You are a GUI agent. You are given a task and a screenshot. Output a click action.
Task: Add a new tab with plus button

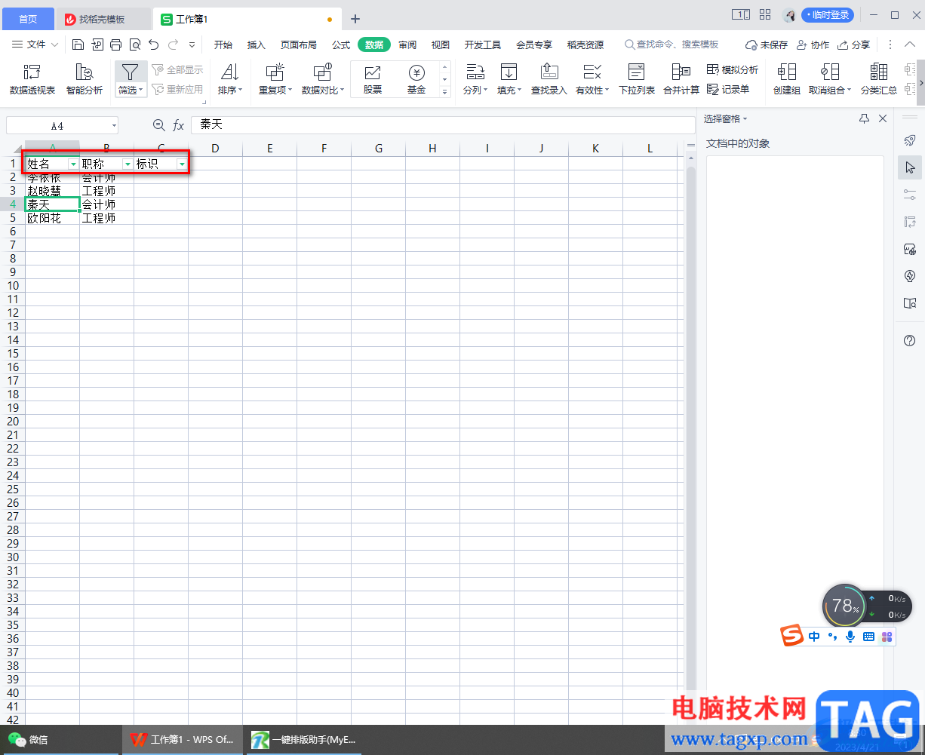[x=355, y=19]
